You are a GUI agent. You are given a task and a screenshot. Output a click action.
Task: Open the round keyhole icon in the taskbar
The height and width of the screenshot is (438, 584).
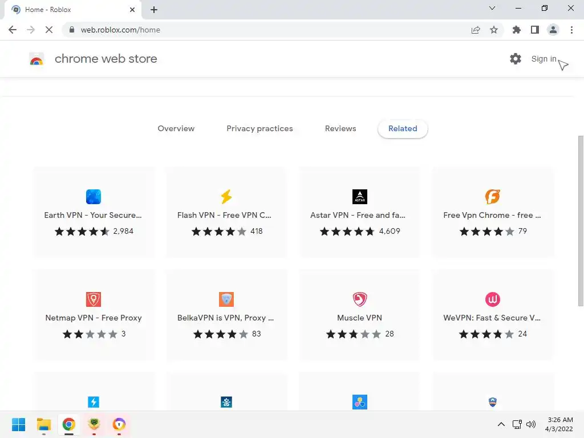(x=119, y=424)
